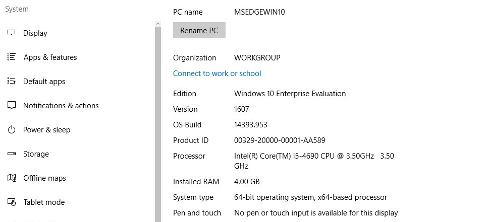The image size is (488, 222).
Task: Click the Pen and touch label
Action: (197, 213)
